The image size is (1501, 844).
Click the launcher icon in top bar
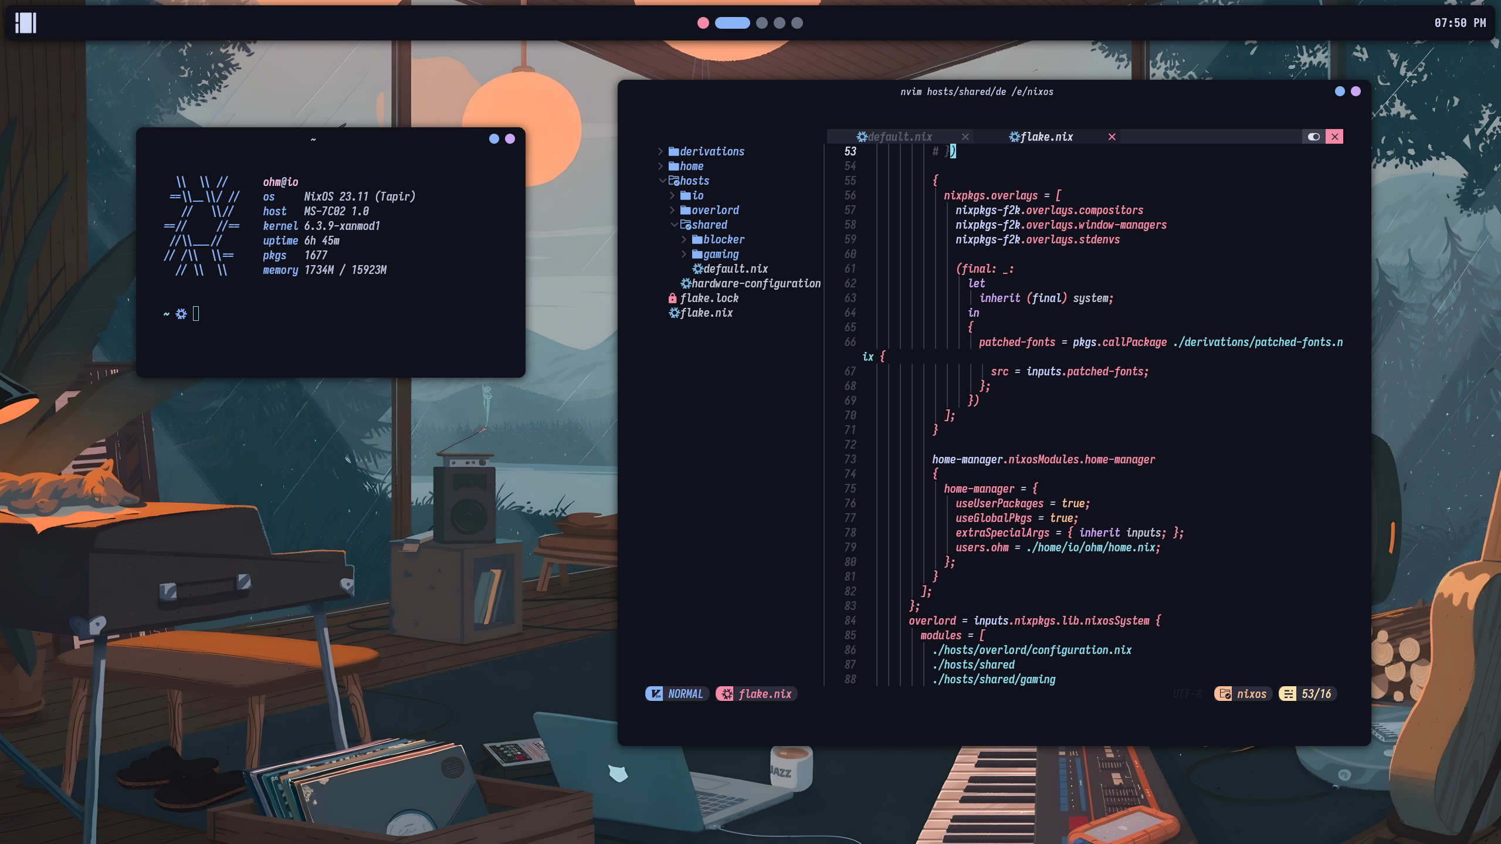click(x=25, y=23)
